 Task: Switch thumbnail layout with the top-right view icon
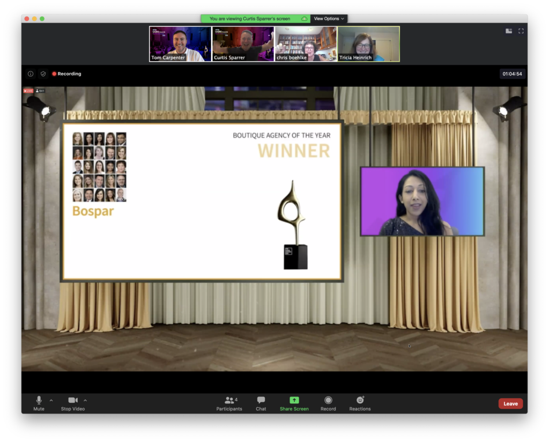[509, 31]
